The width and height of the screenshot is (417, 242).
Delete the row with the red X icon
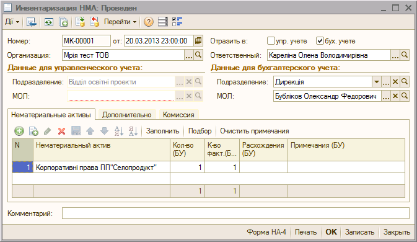pyautogui.click(x=62, y=131)
